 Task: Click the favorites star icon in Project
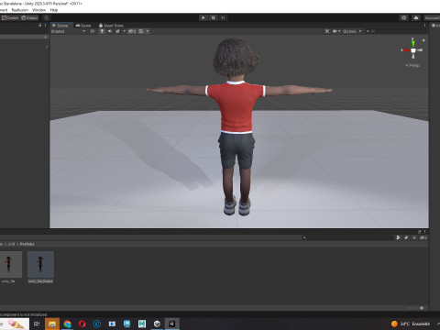[x=414, y=237]
